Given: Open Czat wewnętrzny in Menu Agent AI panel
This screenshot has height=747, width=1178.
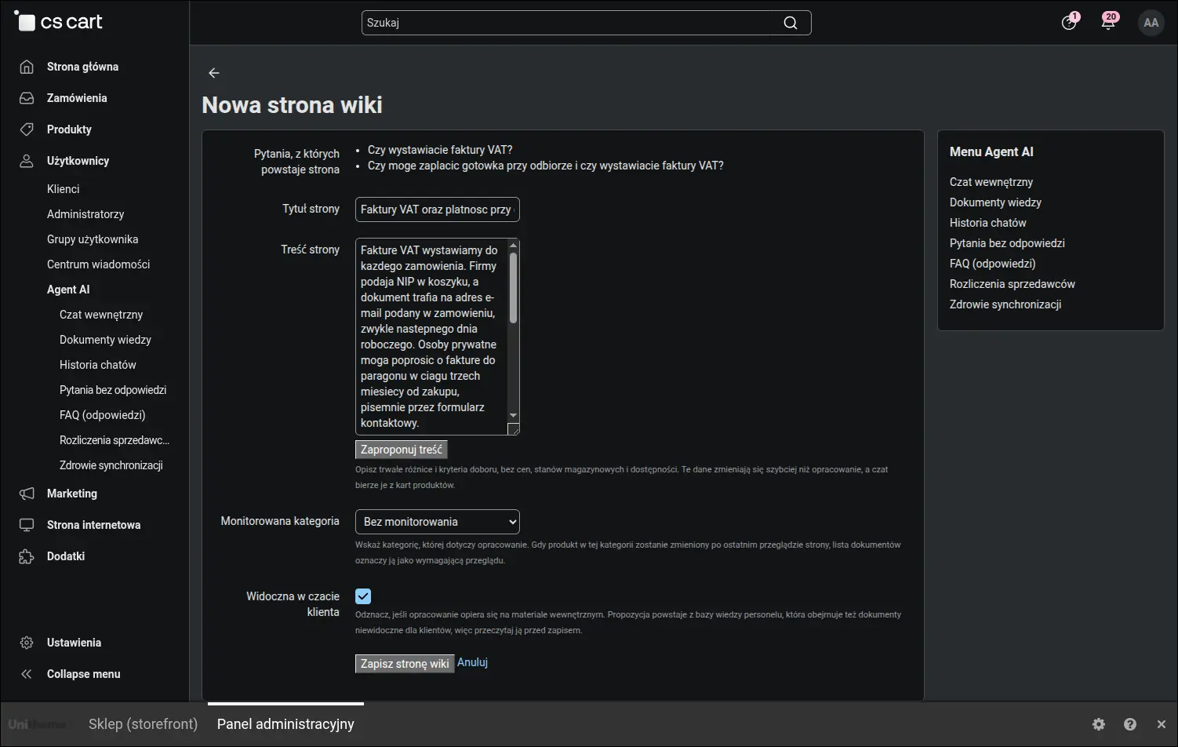Looking at the screenshot, I should pos(991,182).
